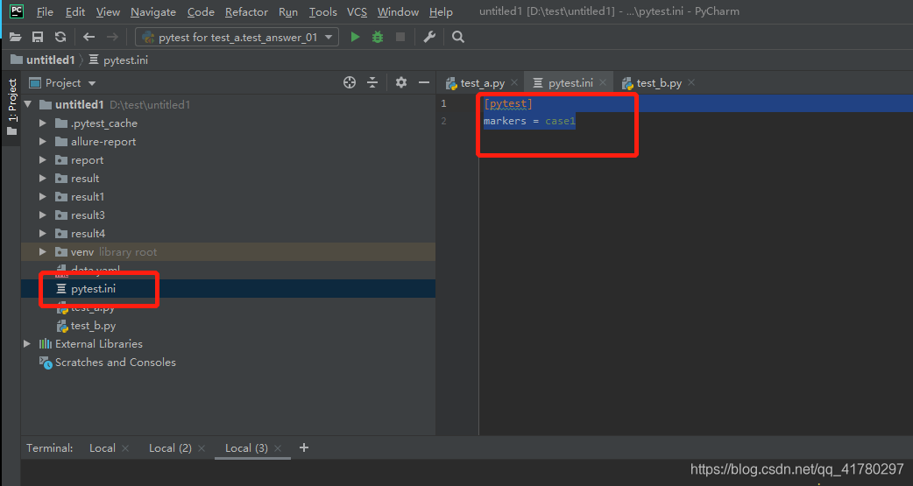
Task: Click the untitled1 breadcrumb in navigation bar
Action: coord(43,60)
